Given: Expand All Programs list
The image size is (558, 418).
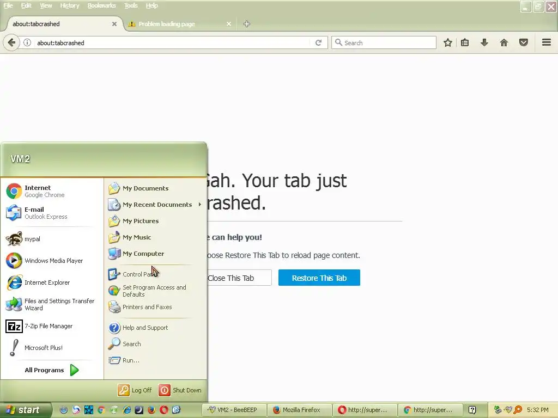Looking at the screenshot, I should coord(52,370).
